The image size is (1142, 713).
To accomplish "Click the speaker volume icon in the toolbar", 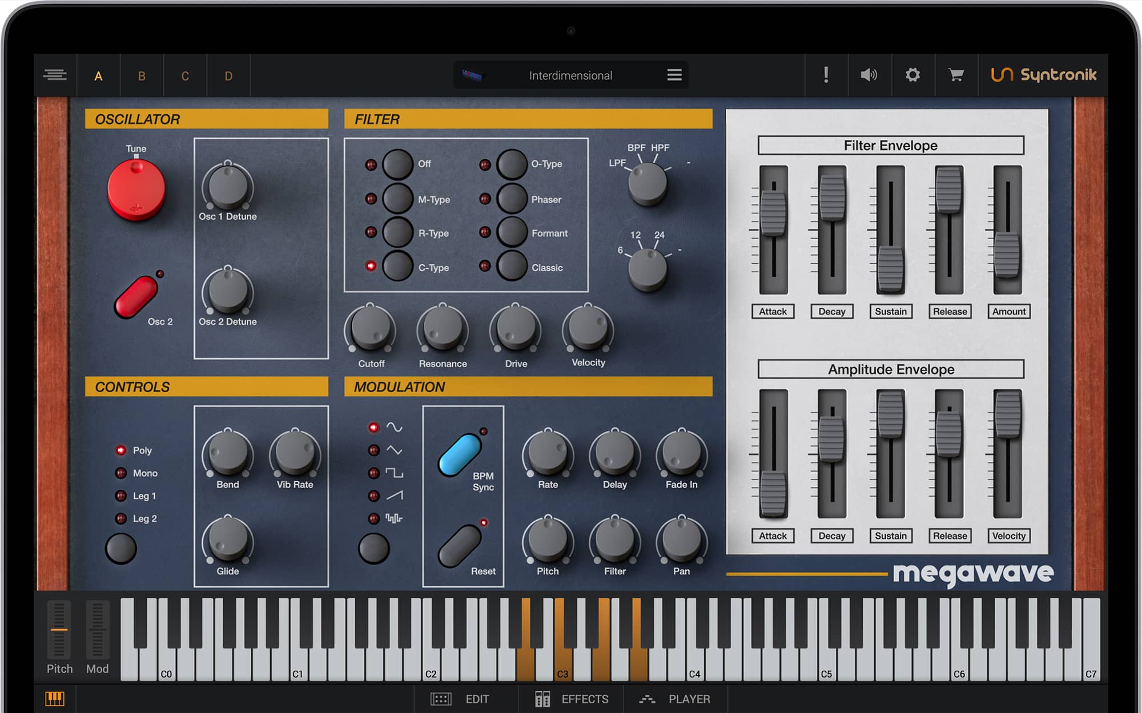I will pos(868,75).
